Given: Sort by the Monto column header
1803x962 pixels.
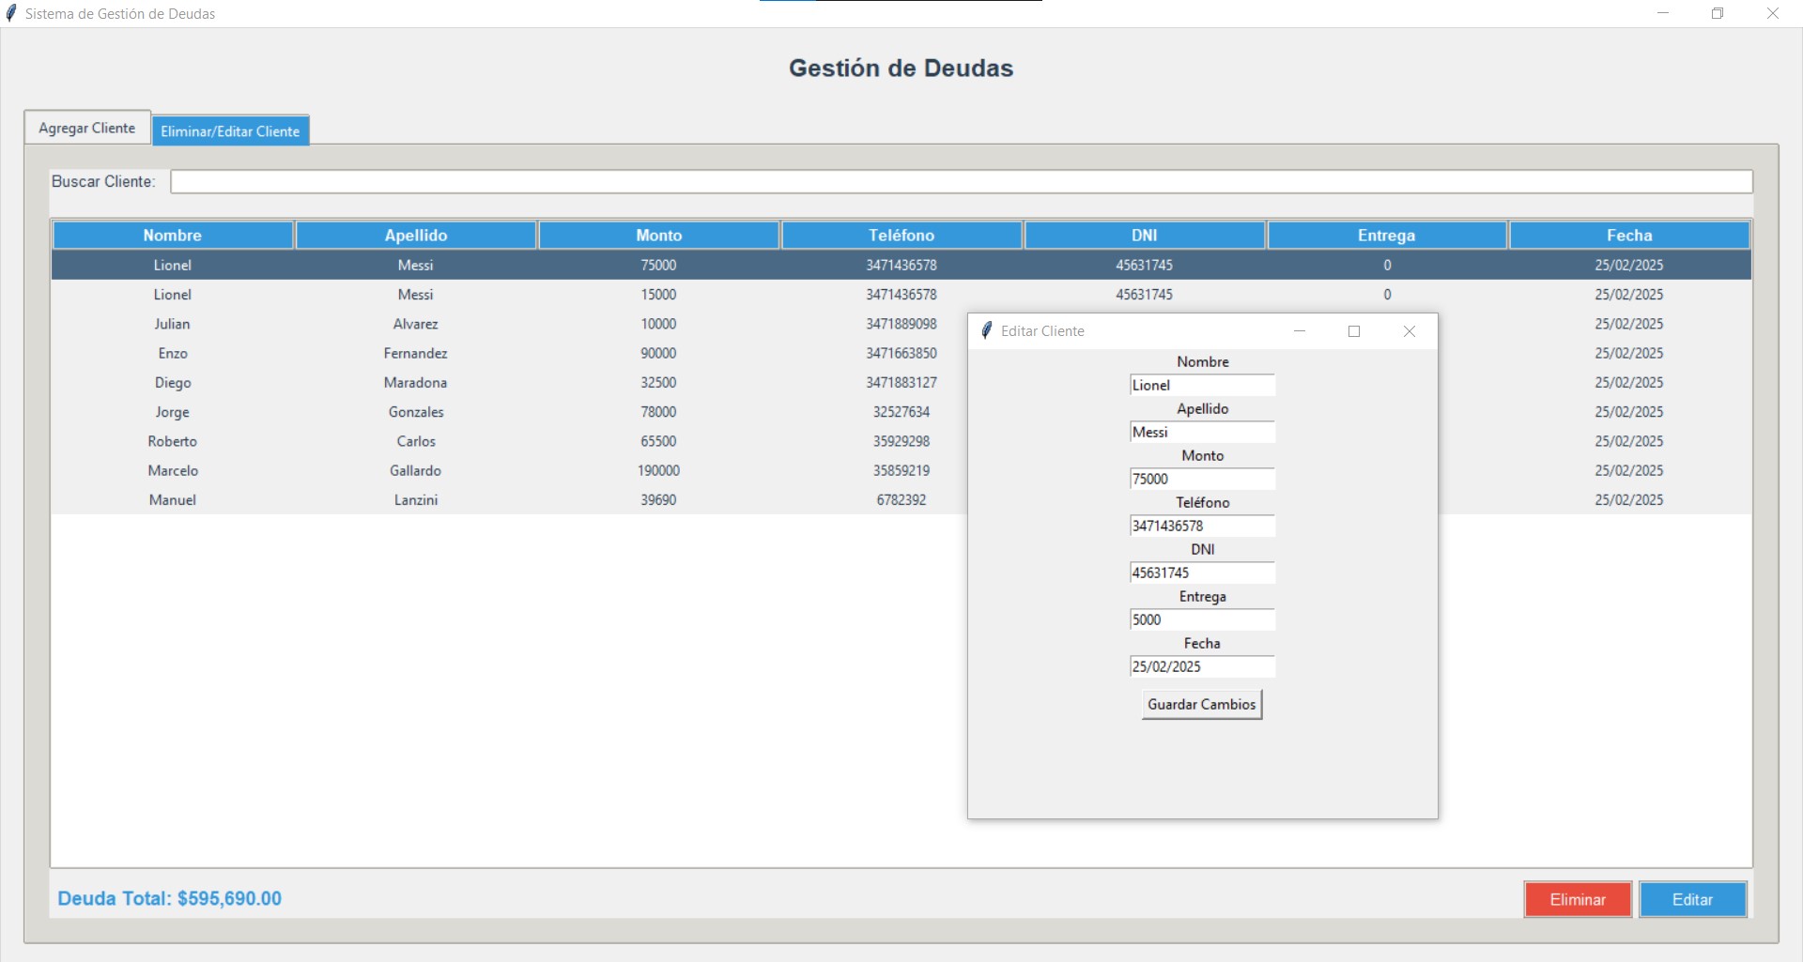Looking at the screenshot, I should point(658,236).
